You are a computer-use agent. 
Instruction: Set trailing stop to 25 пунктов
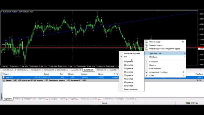click(132, 68)
